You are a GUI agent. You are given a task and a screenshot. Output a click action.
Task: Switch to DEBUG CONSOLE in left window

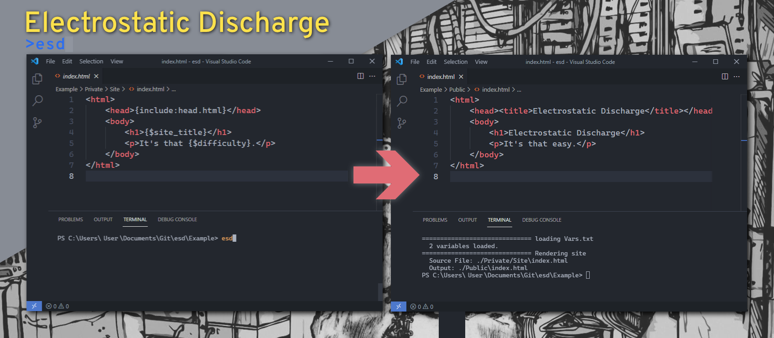point(177,219)
